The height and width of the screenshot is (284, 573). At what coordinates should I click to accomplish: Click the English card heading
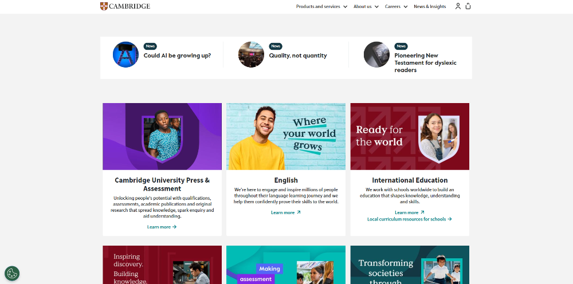point(286,180)
